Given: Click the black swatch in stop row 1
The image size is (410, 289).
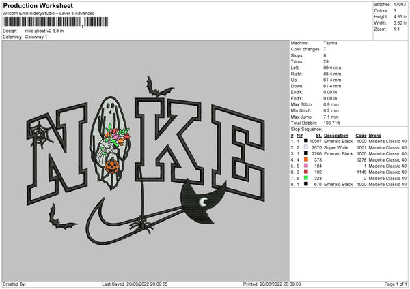Looking at the screenshot, I should click(x=306, y=141).
